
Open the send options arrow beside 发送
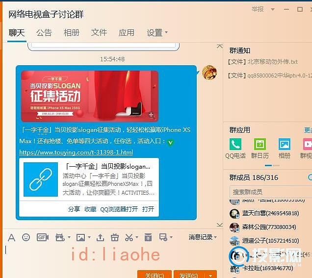click(211, 275)
